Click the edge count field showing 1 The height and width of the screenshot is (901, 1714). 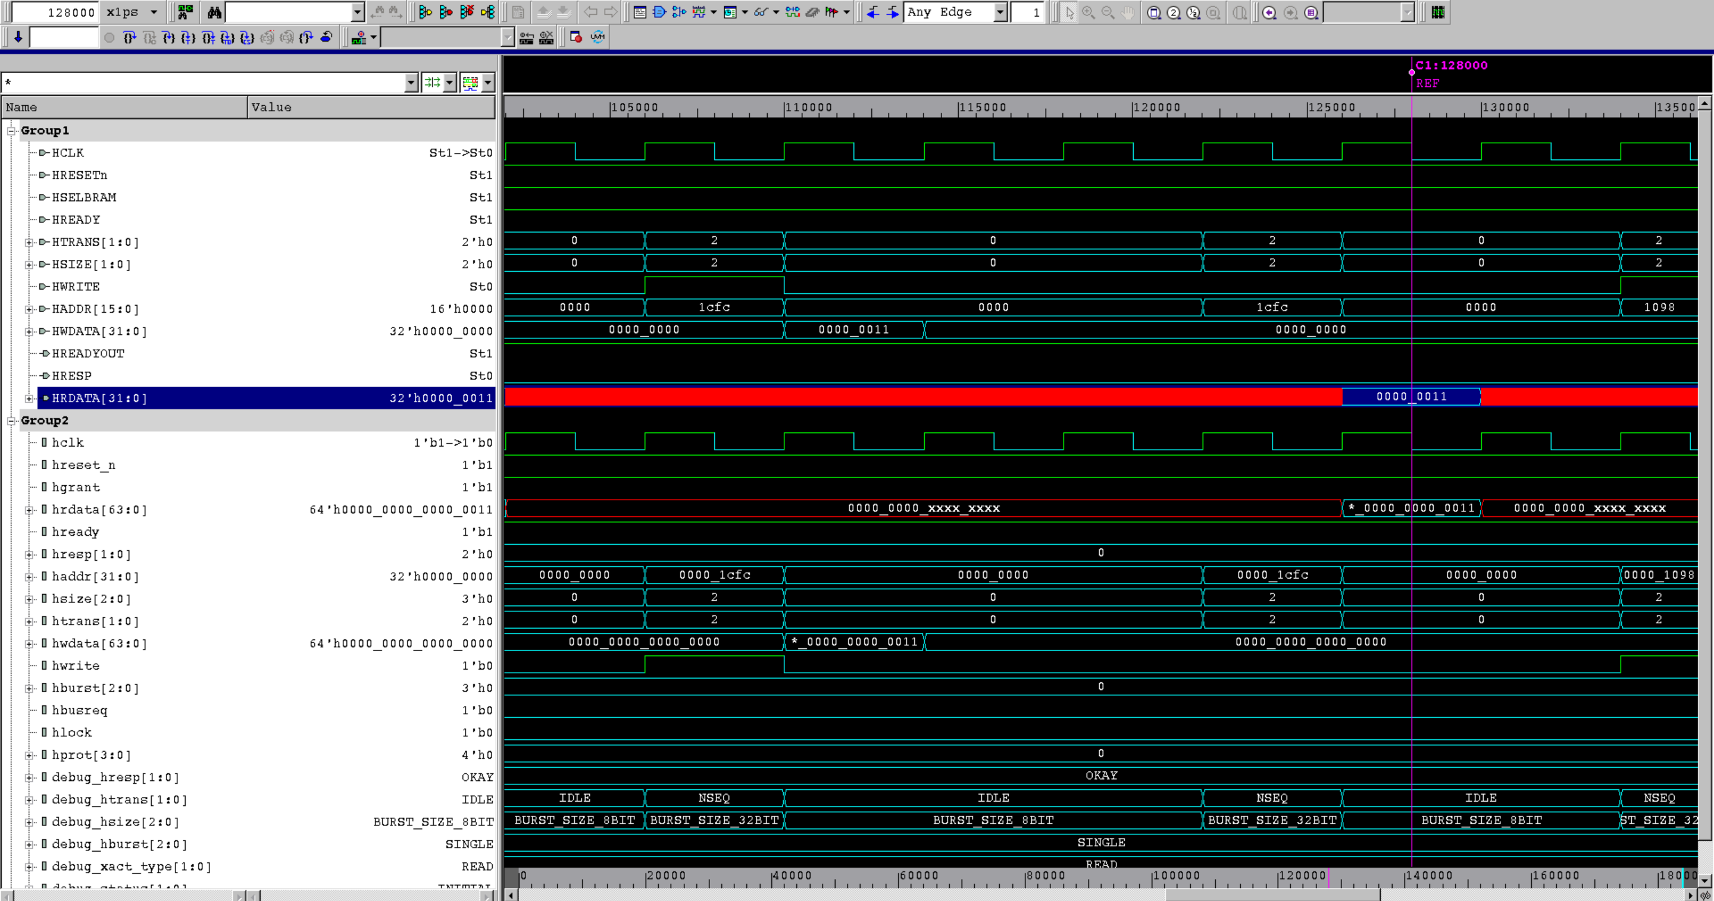(x=1027, y=12)
